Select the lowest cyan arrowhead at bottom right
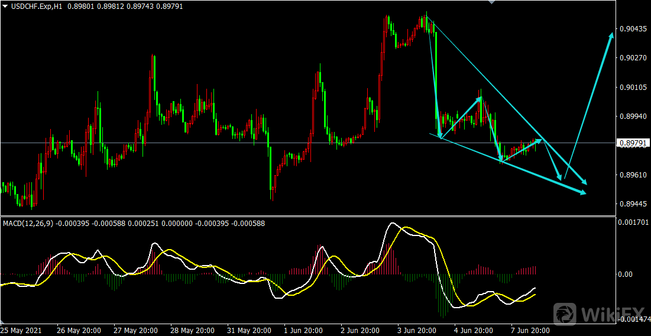Image resolution: width=651 pixels, height=336 pixels. tap(582, 192)
